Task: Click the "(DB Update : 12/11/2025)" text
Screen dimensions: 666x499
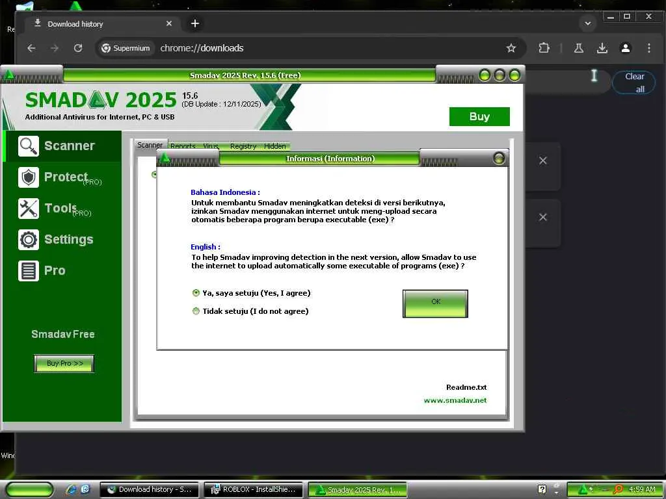Action: (x=221, y=104)
